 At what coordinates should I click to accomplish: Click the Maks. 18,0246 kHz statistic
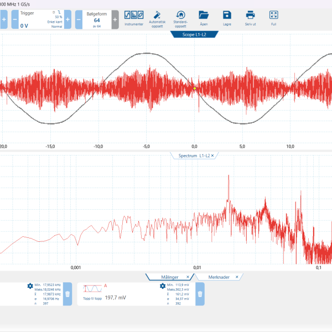(48, 289)
